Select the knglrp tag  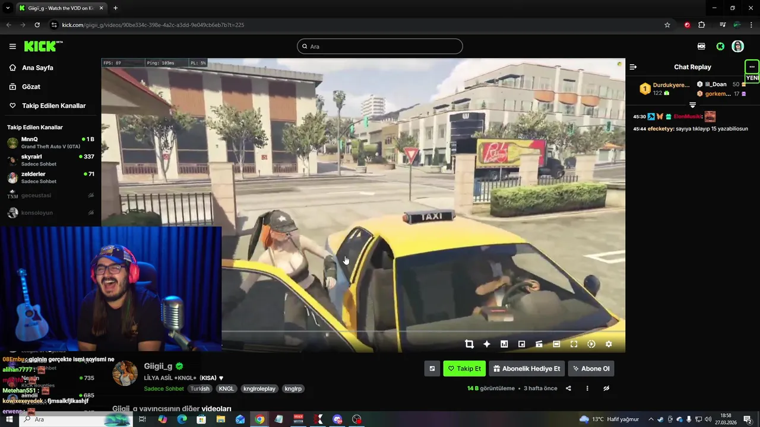(293, 388)
